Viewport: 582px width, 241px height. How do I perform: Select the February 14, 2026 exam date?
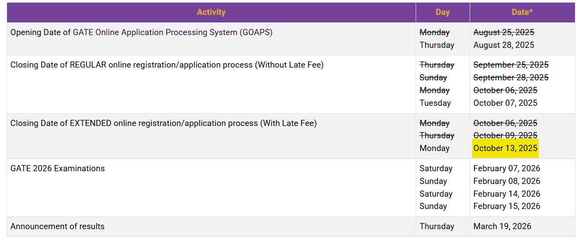[507, 194]
